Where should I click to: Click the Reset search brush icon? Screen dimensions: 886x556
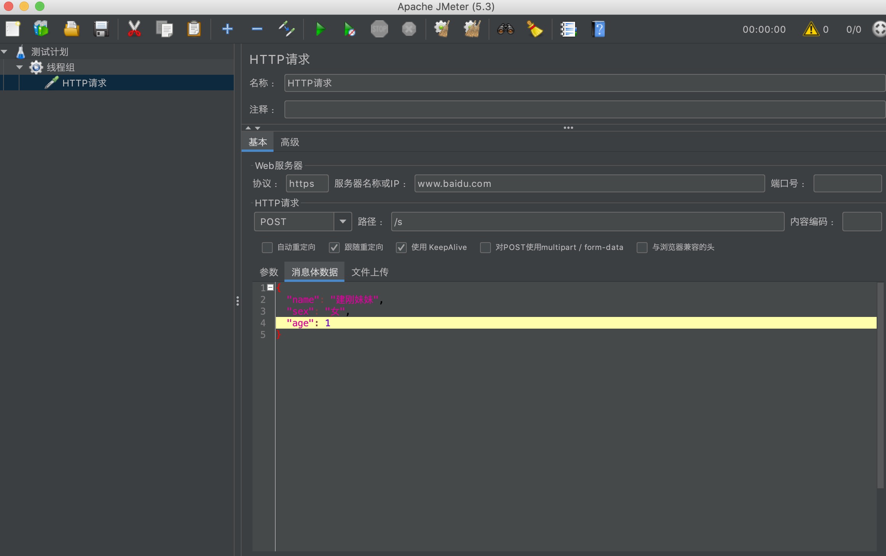(x=535, y=29)
